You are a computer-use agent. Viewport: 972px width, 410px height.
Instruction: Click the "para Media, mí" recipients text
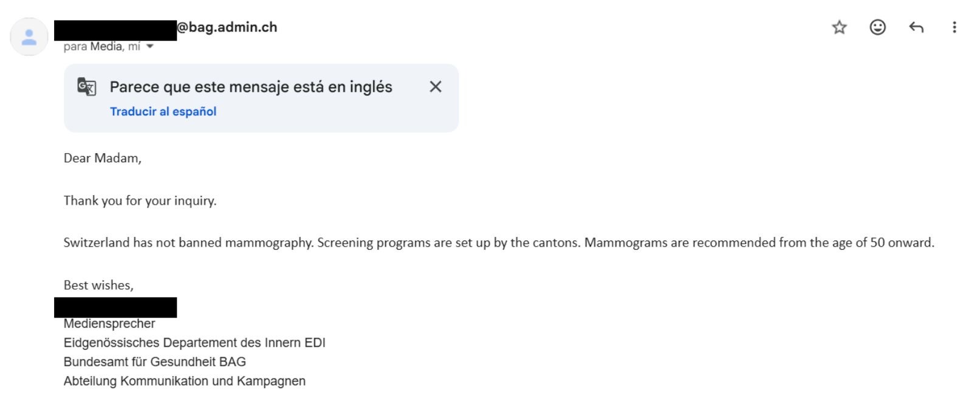click(x=101, y=47)
